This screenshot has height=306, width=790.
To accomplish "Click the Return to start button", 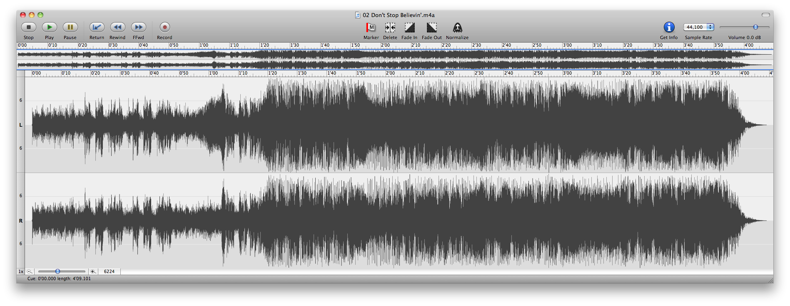I will [97, 27].
